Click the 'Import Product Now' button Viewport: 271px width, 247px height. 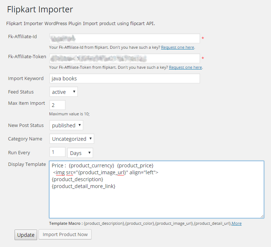[x=65, y=235]
